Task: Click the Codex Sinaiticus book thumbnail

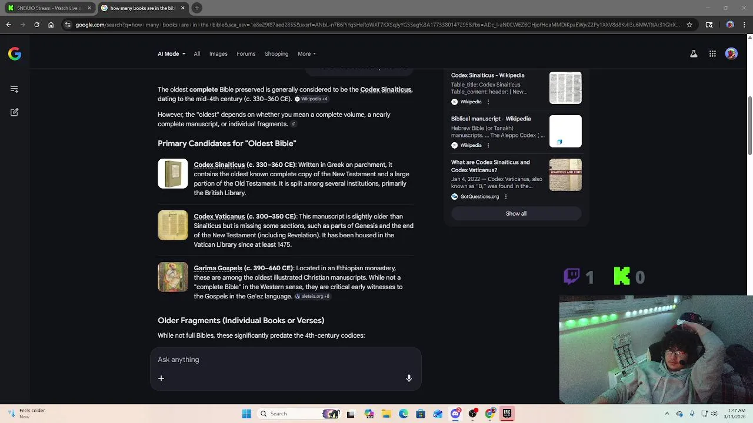Action: coord(173,174)
